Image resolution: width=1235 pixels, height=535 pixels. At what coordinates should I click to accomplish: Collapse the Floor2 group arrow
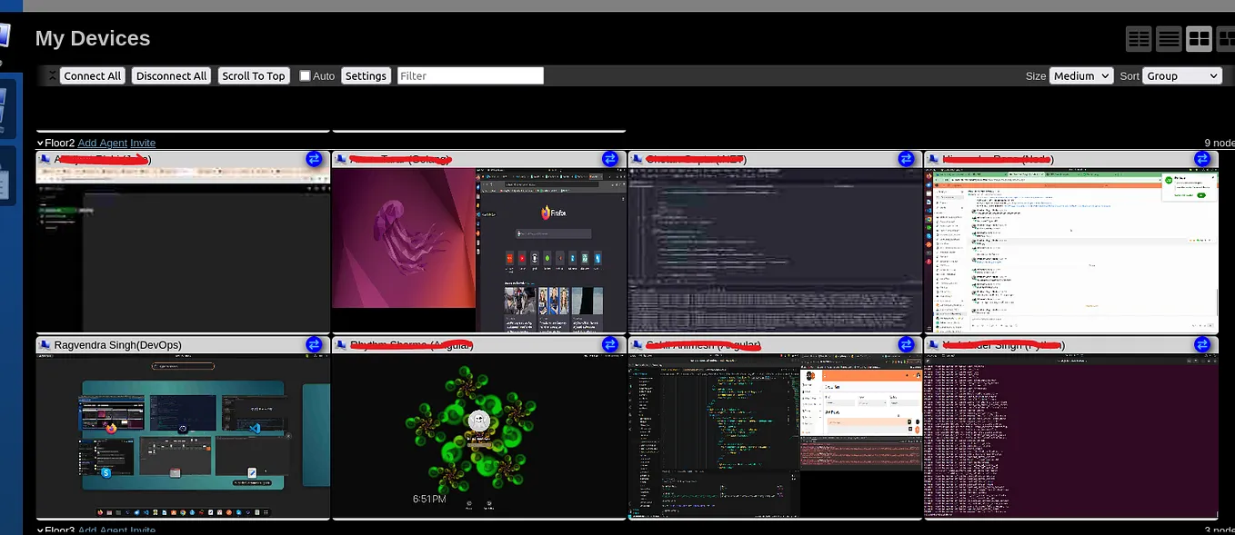[40, 144]
